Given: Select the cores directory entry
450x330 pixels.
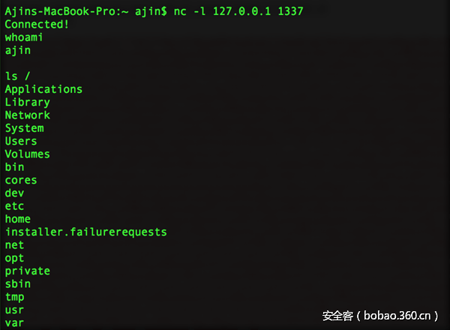Looking at the screenshot, I should click(21, 180).
